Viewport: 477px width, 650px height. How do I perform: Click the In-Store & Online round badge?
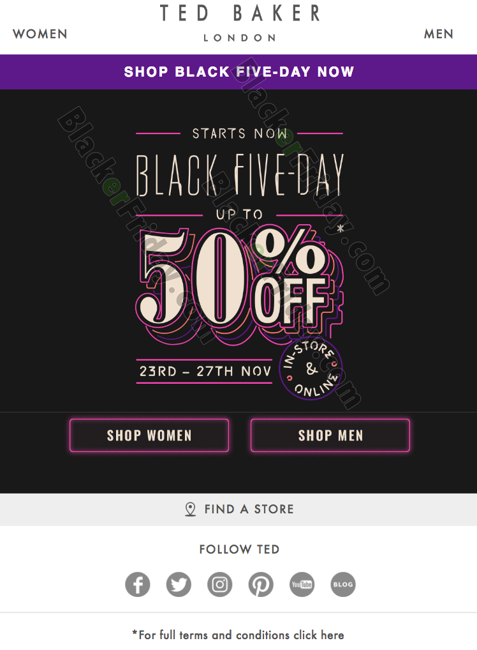[x=311, y=368]
